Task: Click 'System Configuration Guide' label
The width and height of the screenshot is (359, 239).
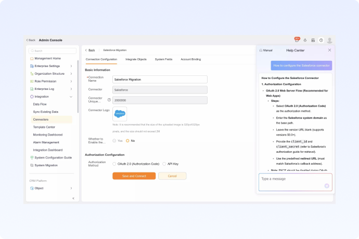Action: pyautogui.click(x=53, y=157)
